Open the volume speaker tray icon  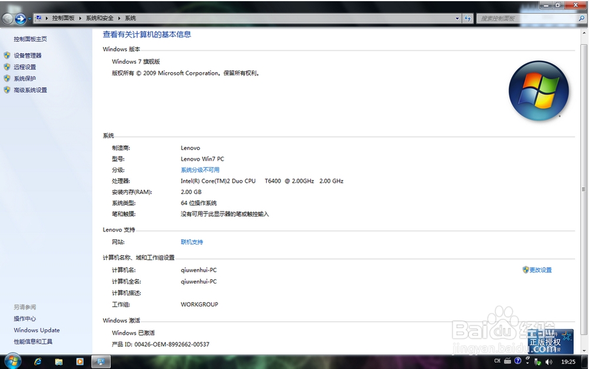pyautogui.click(x=549, y=362)
